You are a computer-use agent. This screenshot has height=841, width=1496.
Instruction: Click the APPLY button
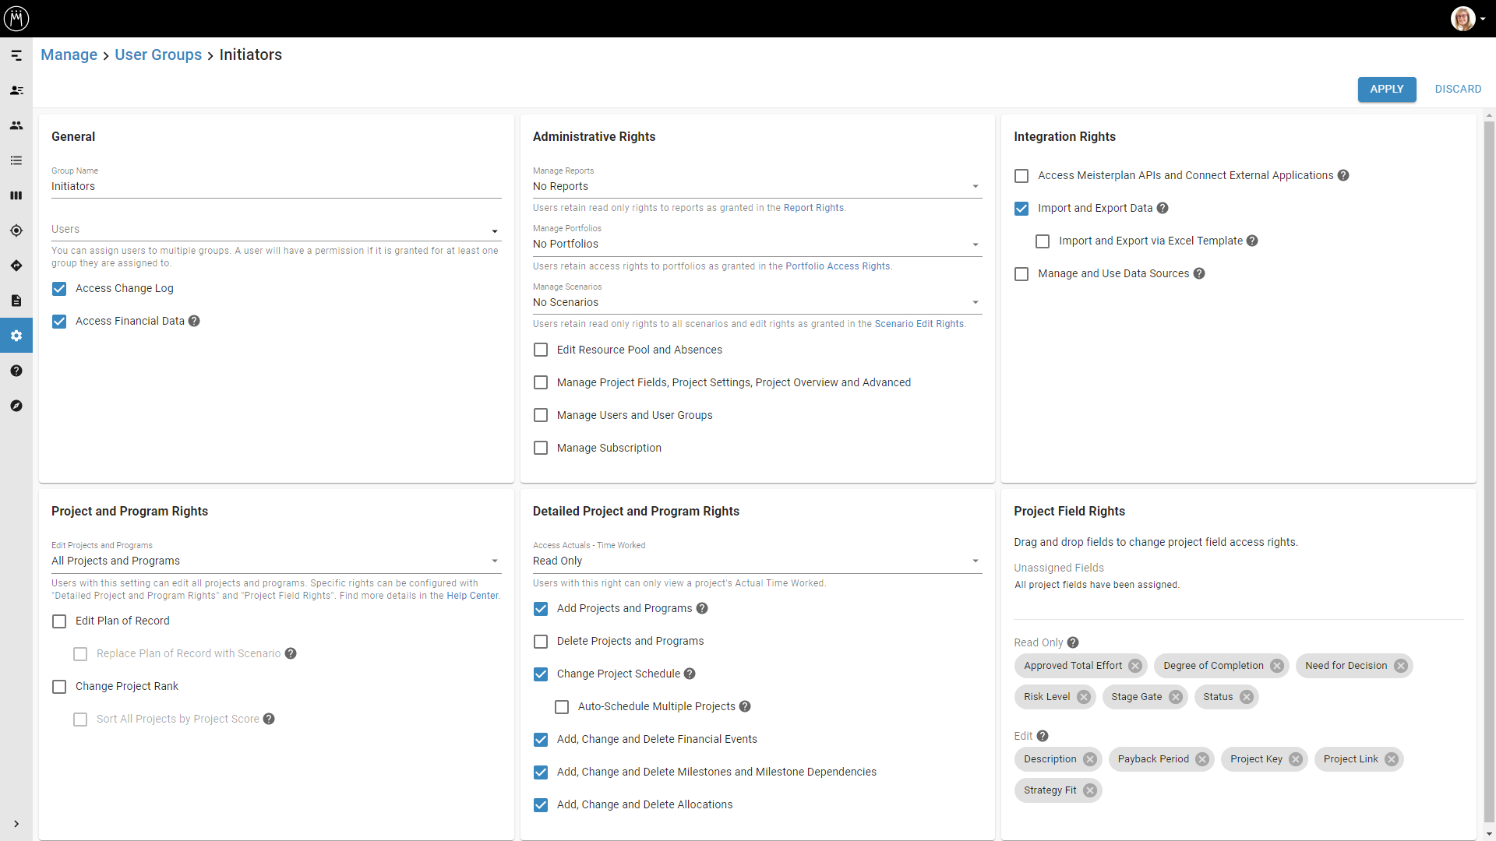1386,89
